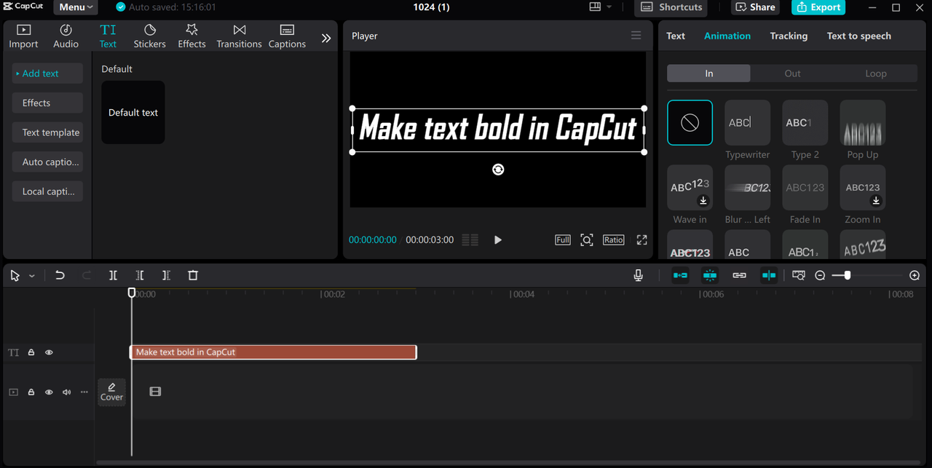Image resolution: width=932 pixels, height=468 pixels.
Task: Click the Shortcuts keyboard button
Action: (x=671, y=7)
